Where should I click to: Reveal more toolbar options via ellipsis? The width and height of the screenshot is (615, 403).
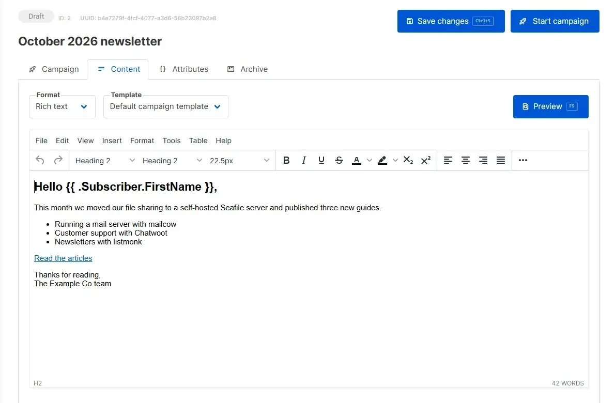point(523,160)
